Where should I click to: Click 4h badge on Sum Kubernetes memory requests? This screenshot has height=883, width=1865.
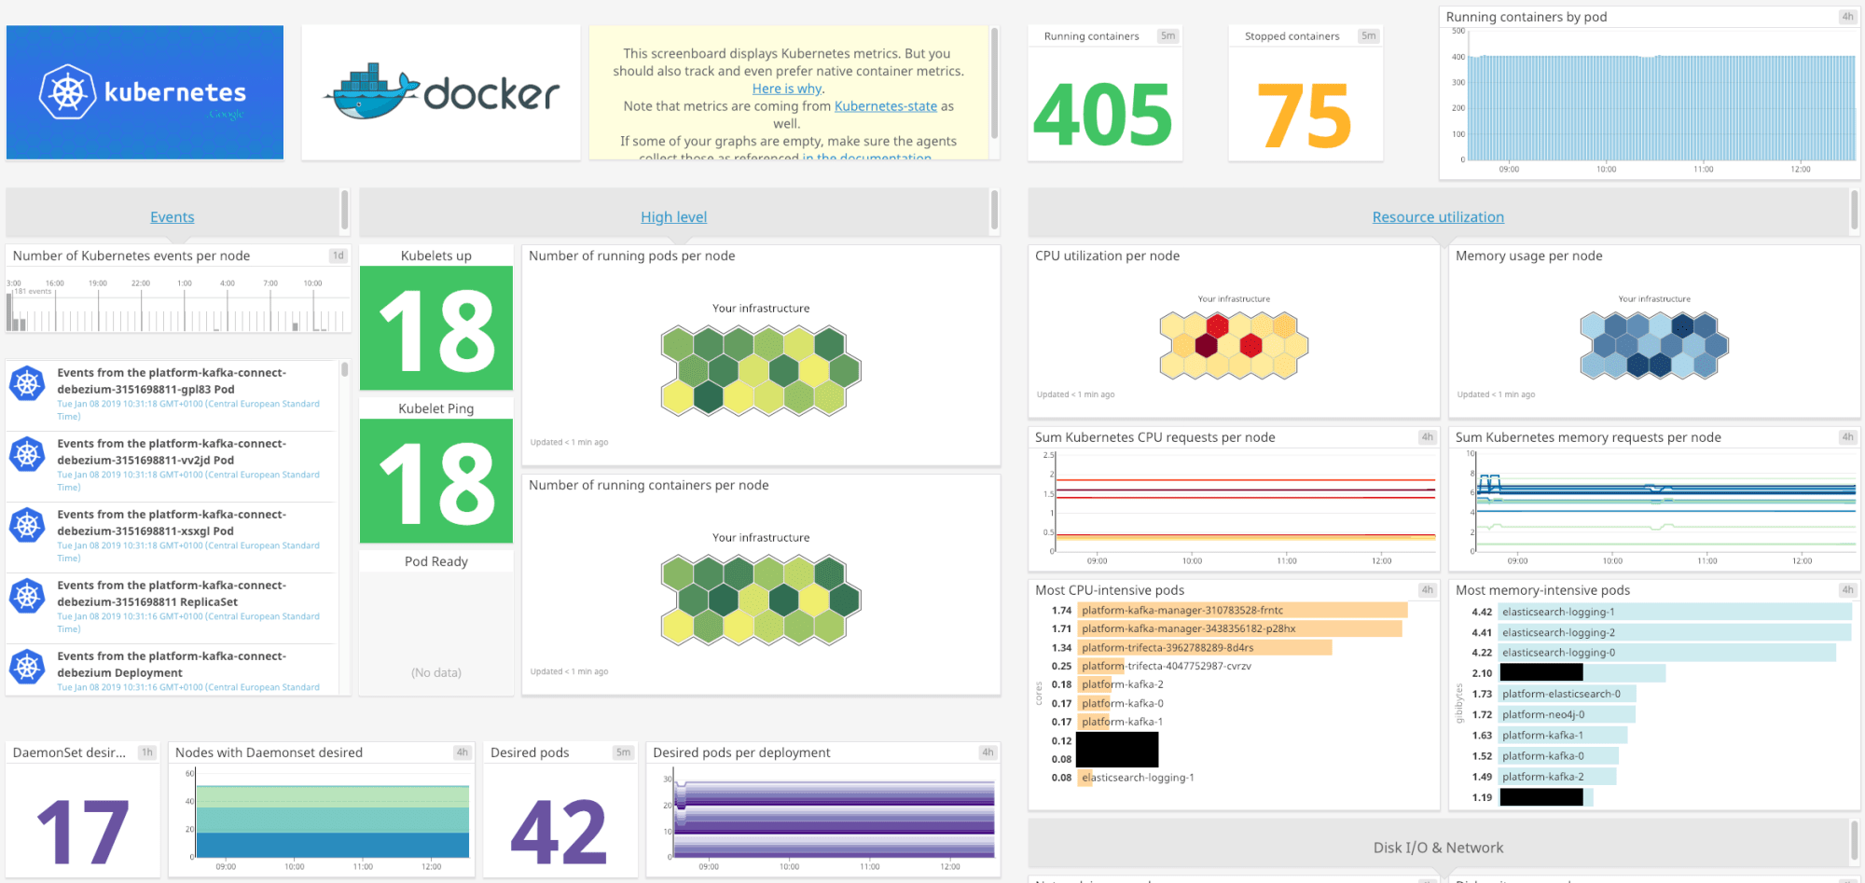click(x=1847, y=437)
